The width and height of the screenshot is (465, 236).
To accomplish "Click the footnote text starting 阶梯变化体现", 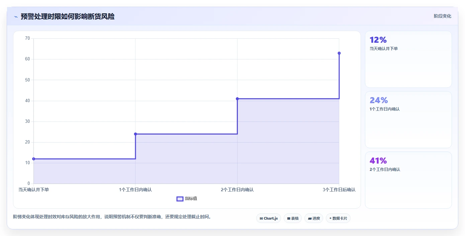I will (112, 217).
